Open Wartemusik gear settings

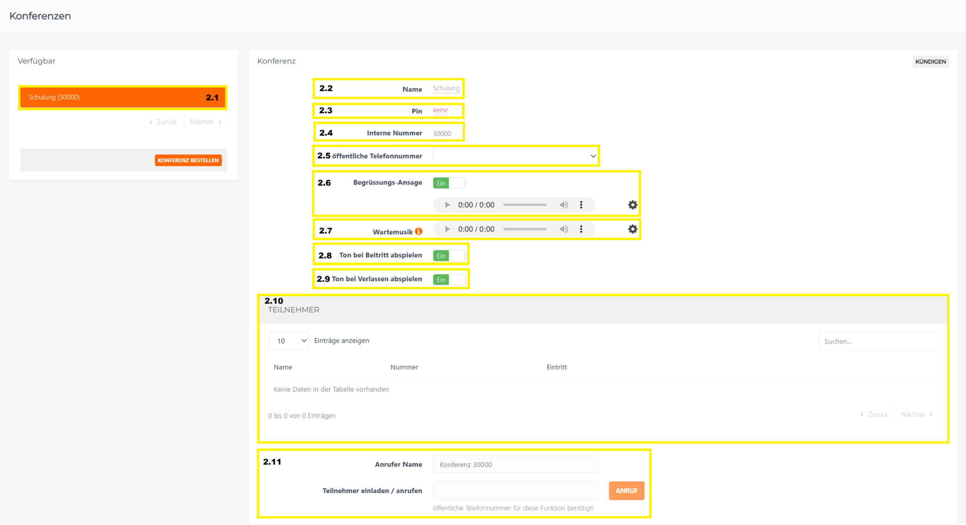coord(633,229)
